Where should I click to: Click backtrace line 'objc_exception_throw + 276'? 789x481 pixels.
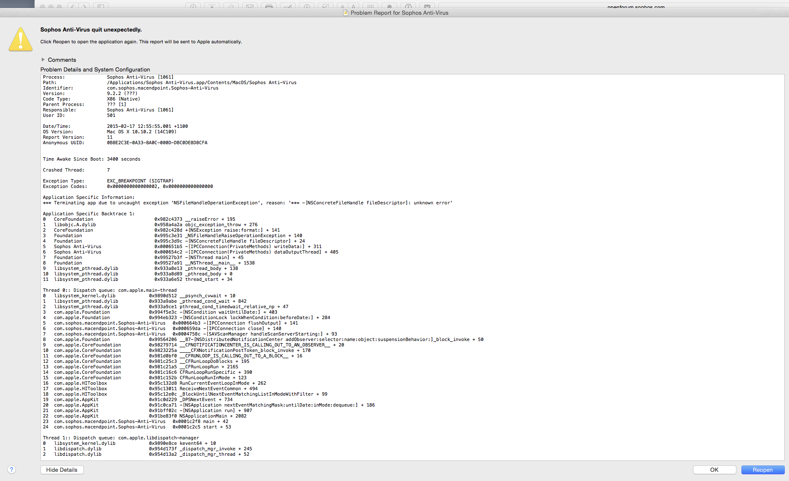click(x=150, y=225)
